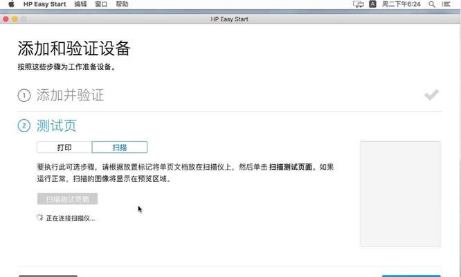Click the screen mirroring icon in menu bar
Screen dimensions: 461x277
(x=359, y=4)
